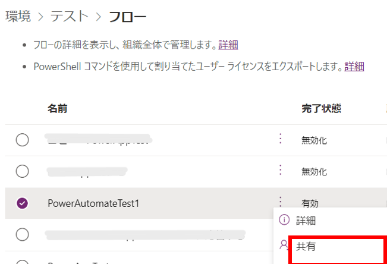Viewport: 387px width, 264px height.
Task: Uncheck the PowerAutomateTest1 row checkmark
Action: click(x=22, y=203)
